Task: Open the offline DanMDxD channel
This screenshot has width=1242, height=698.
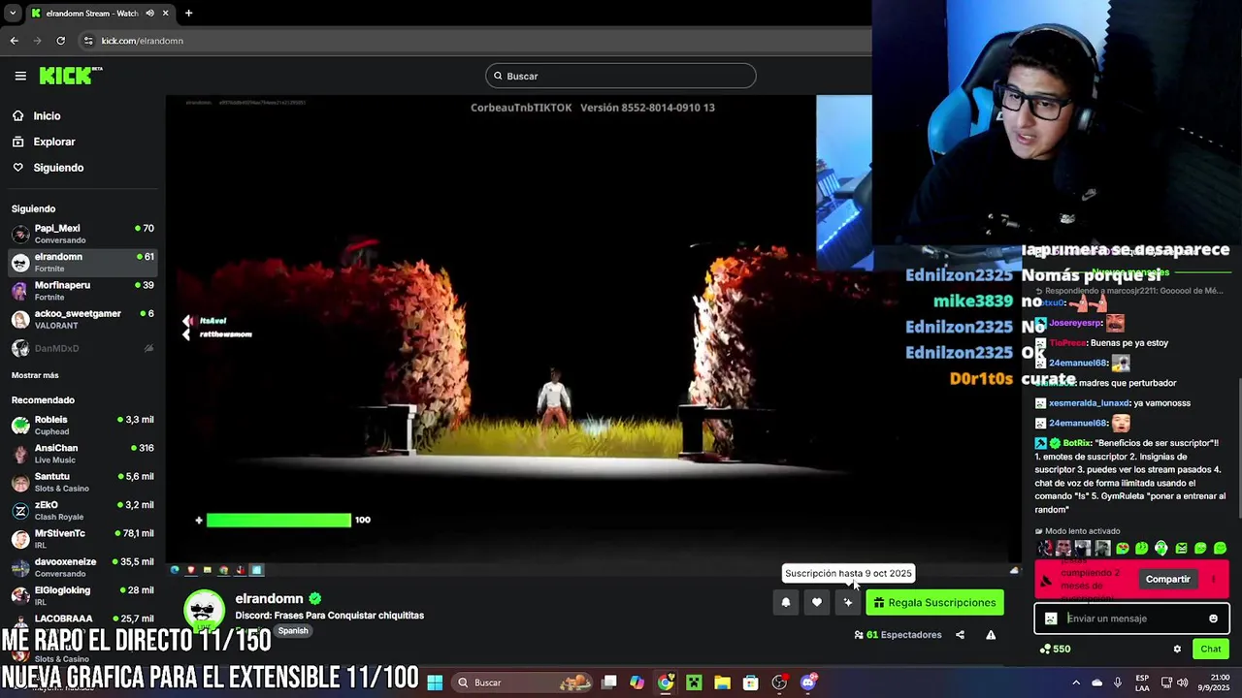Action: pyautogui.click(x=82, y=348)
